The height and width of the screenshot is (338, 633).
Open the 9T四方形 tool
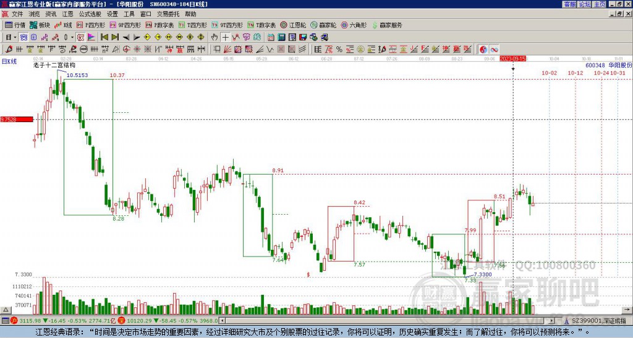pyautogui.click(x=227, y=25)
